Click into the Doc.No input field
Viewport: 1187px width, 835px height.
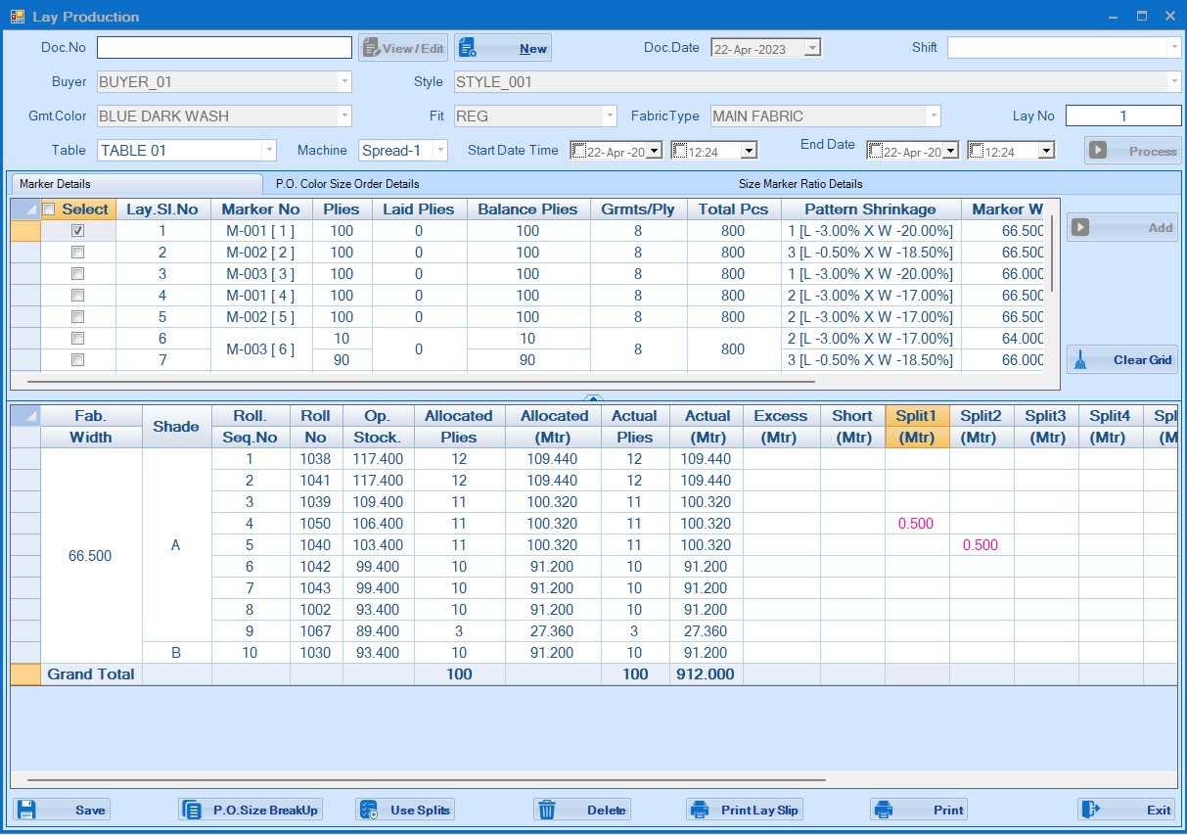[224, 48]
